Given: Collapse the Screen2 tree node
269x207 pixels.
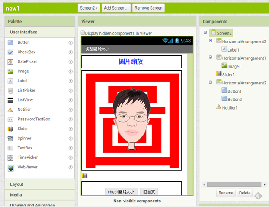Looking at the screenshot, I should tap(205, 32).
